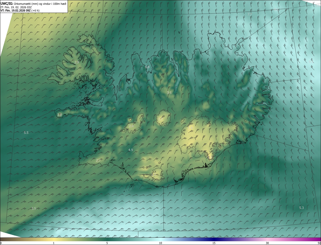Click the '50' tick label on the color scale

319,243
